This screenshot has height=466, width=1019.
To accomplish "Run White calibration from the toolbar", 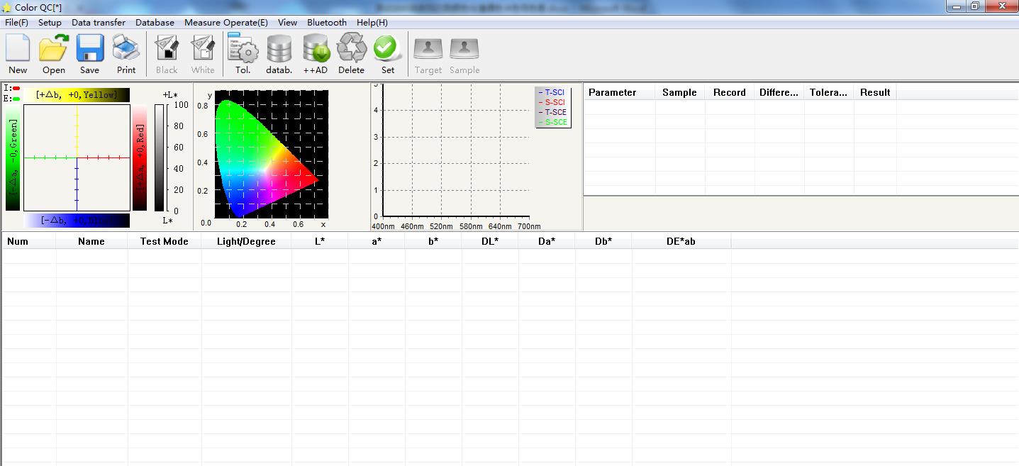I will [x=203, y=54].
